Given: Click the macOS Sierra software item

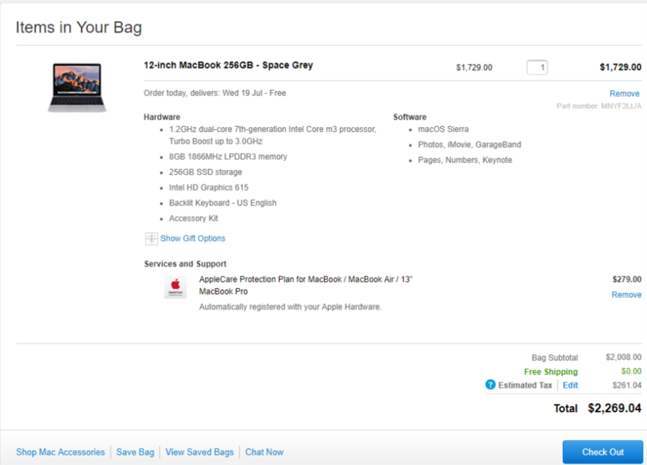Looking at the screenshot, I should [443, 129].
